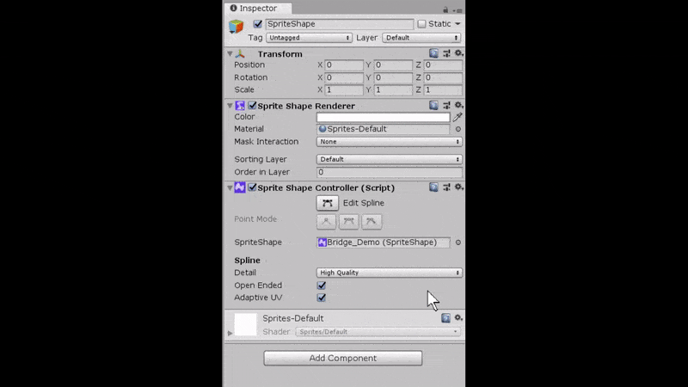The height and width of the screenshot is (387, 688).
Task: Expand the Sprites-Default material foldout
Action: coord(230,334)
